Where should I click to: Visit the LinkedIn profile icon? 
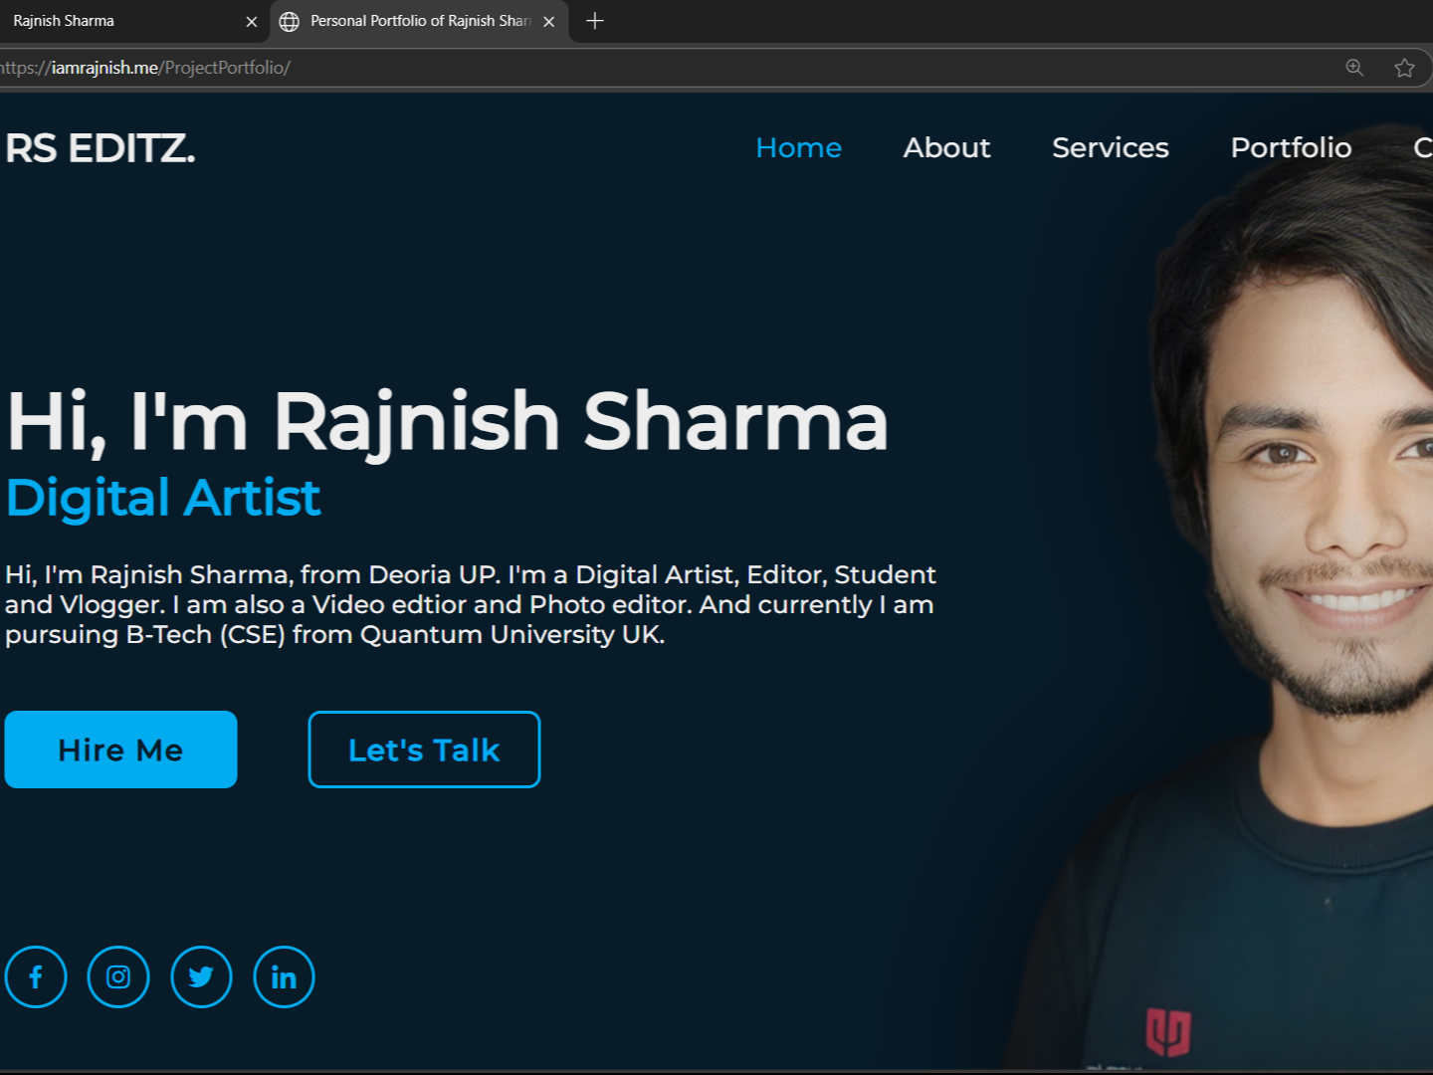point(284,976)
